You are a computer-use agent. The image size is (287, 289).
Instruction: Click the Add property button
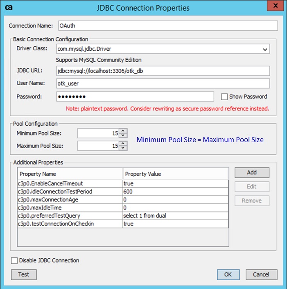click(x=251, y=173)
